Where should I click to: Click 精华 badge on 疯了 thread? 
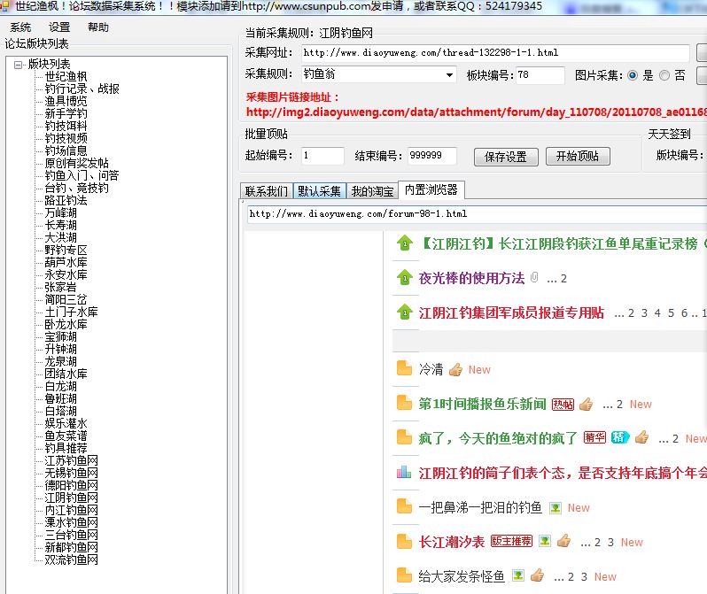[594, 437]
